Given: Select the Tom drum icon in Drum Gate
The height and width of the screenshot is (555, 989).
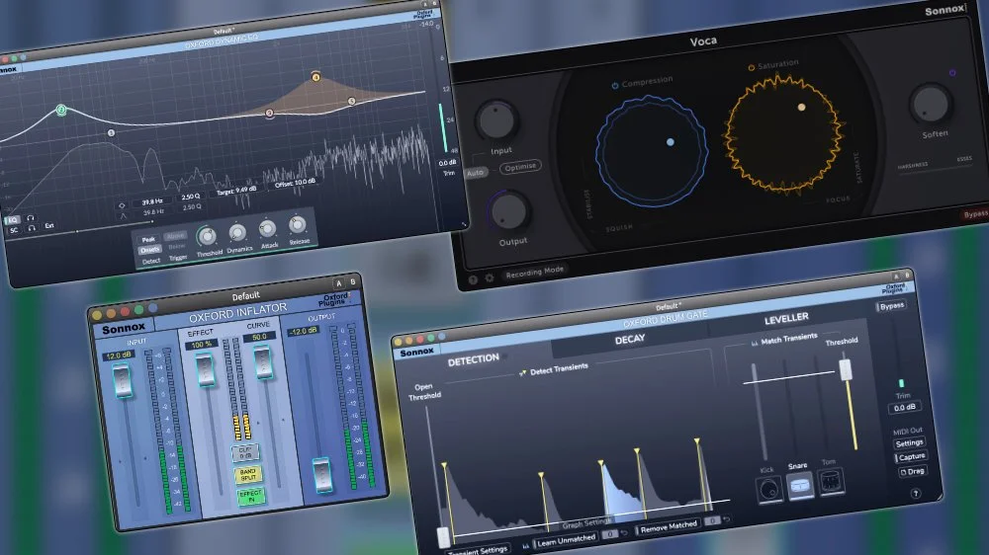Looking at the screenshot, I should point(831,482).
